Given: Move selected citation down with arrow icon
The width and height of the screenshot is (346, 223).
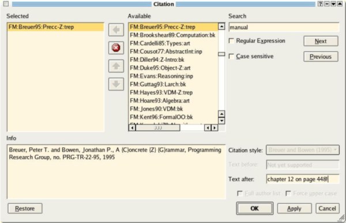Looking at the screenshot, I should tap(116, 84).
